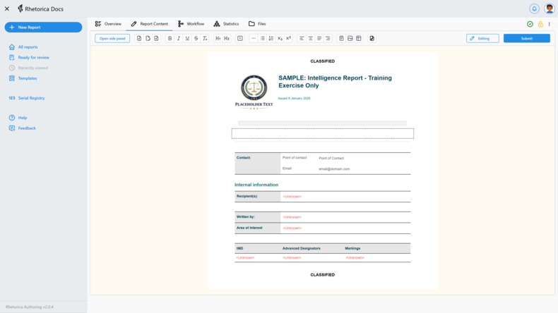Click the yellow lock icon
The height and width of the screenshot is (313, 558).
[x=540, y=24]
